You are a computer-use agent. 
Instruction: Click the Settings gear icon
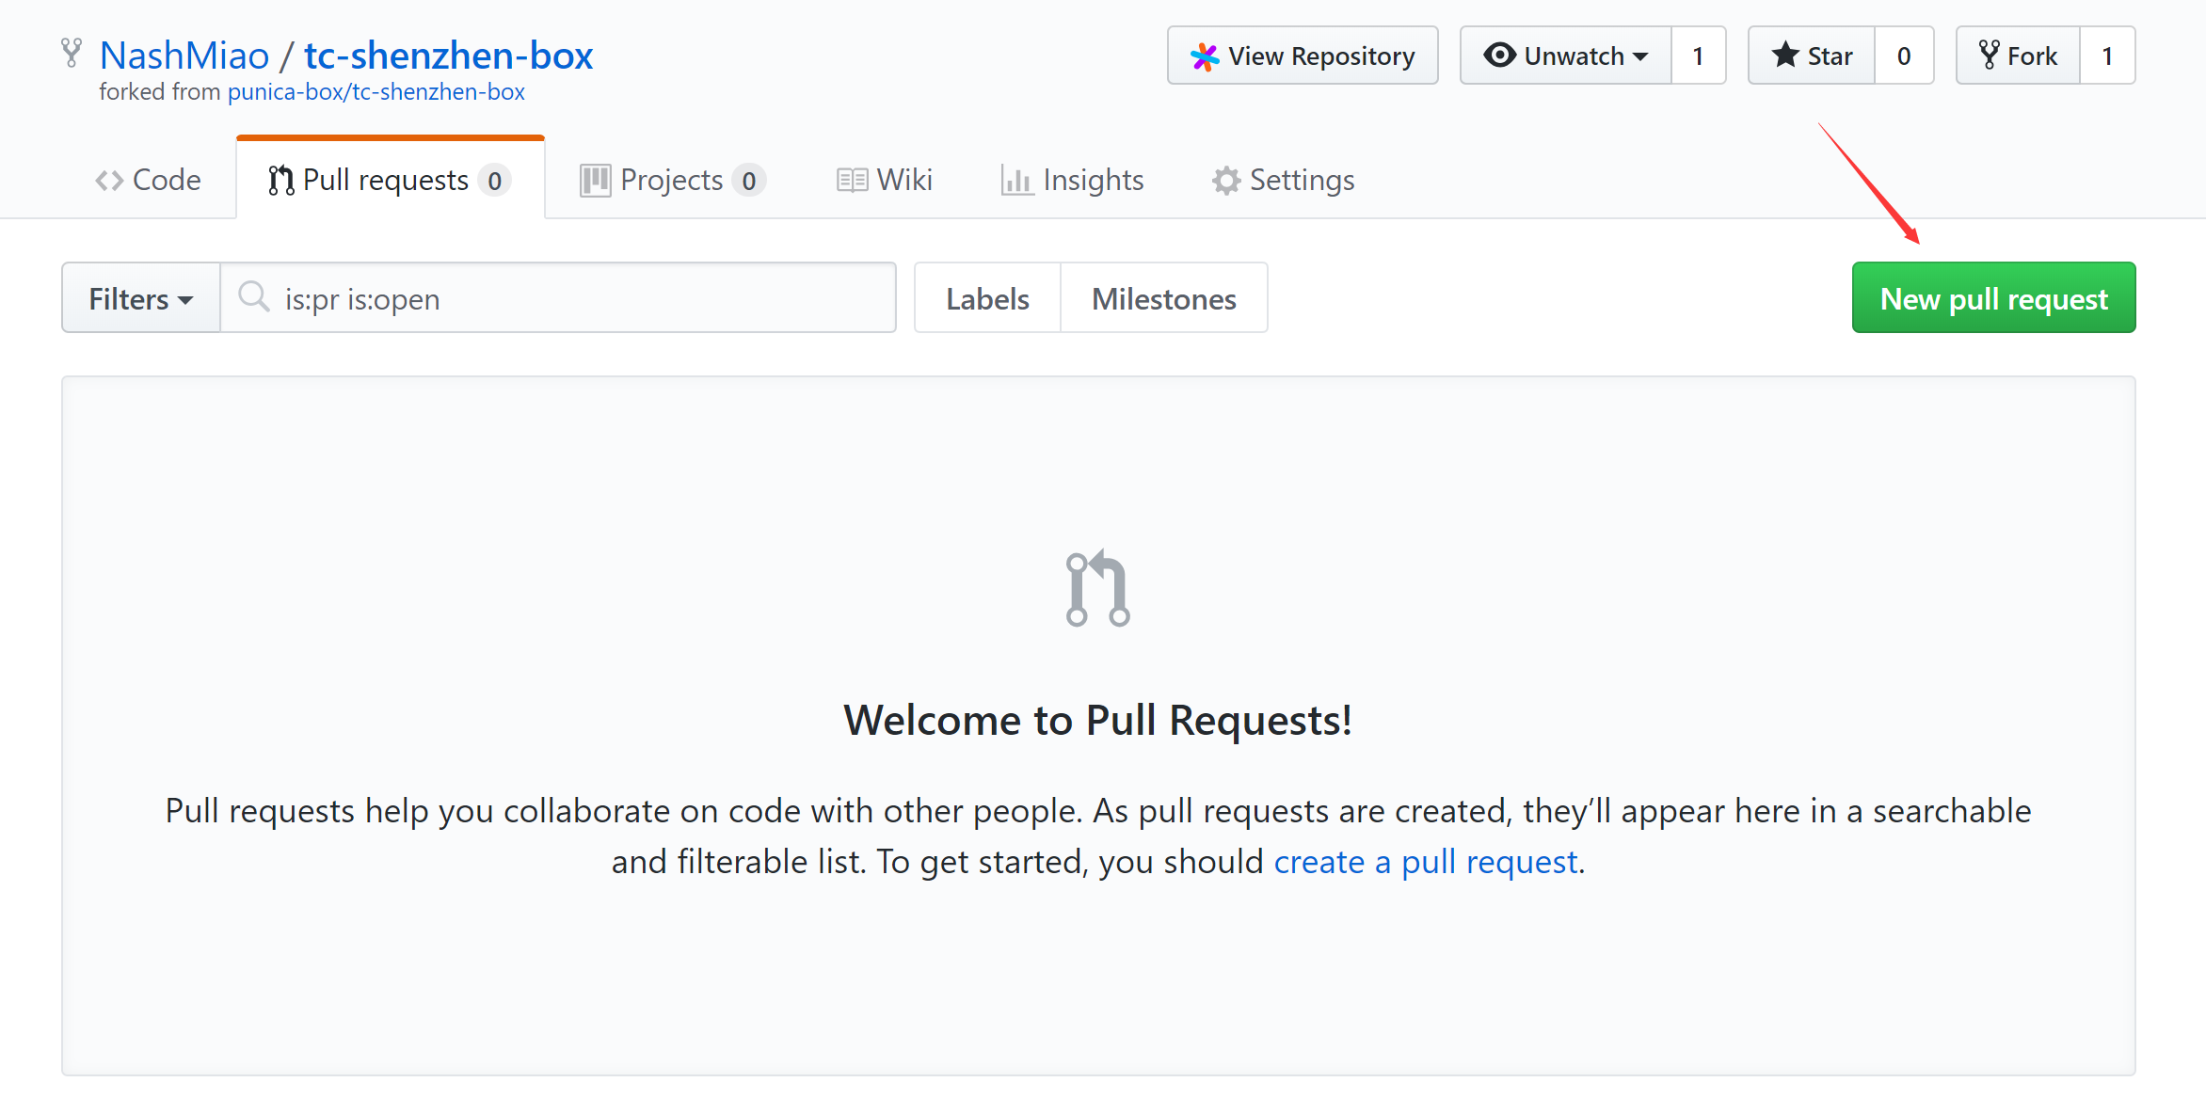coord(1225,180)
